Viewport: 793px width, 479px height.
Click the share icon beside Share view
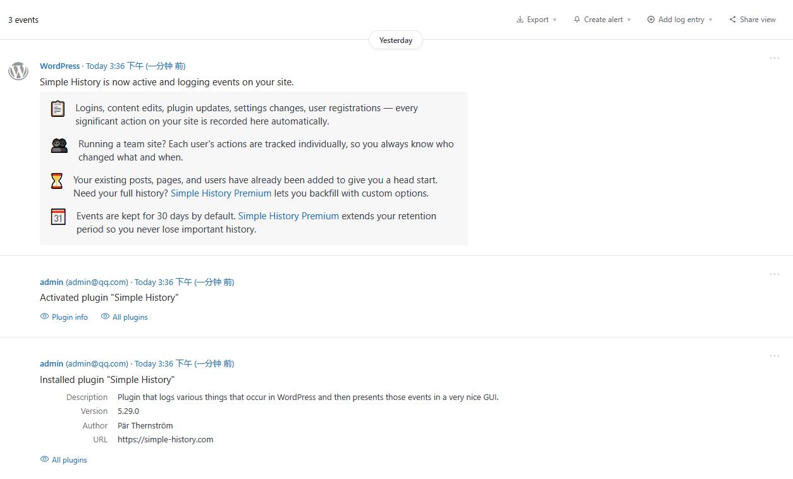pos(732,20)
